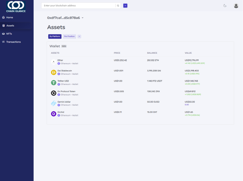Switch view to By Platform
This screenshot has height=181, width=243.
(55, 36)
